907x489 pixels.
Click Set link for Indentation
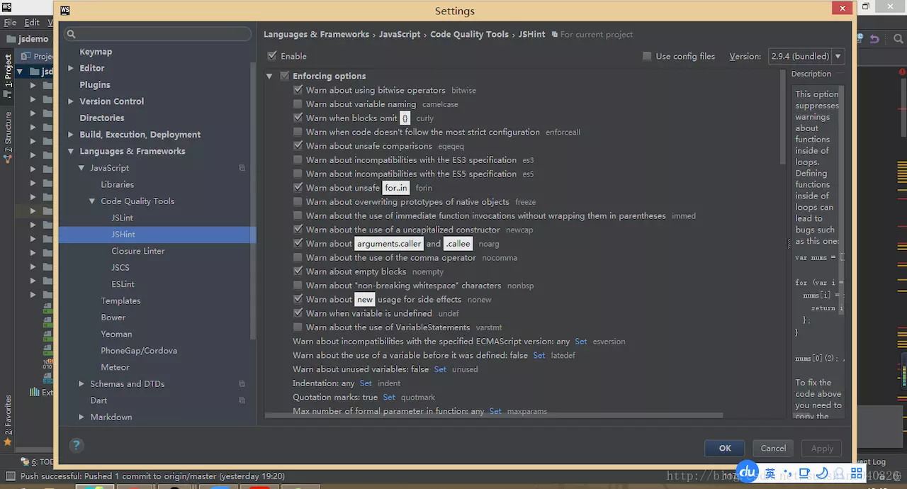tap(366, 383)
